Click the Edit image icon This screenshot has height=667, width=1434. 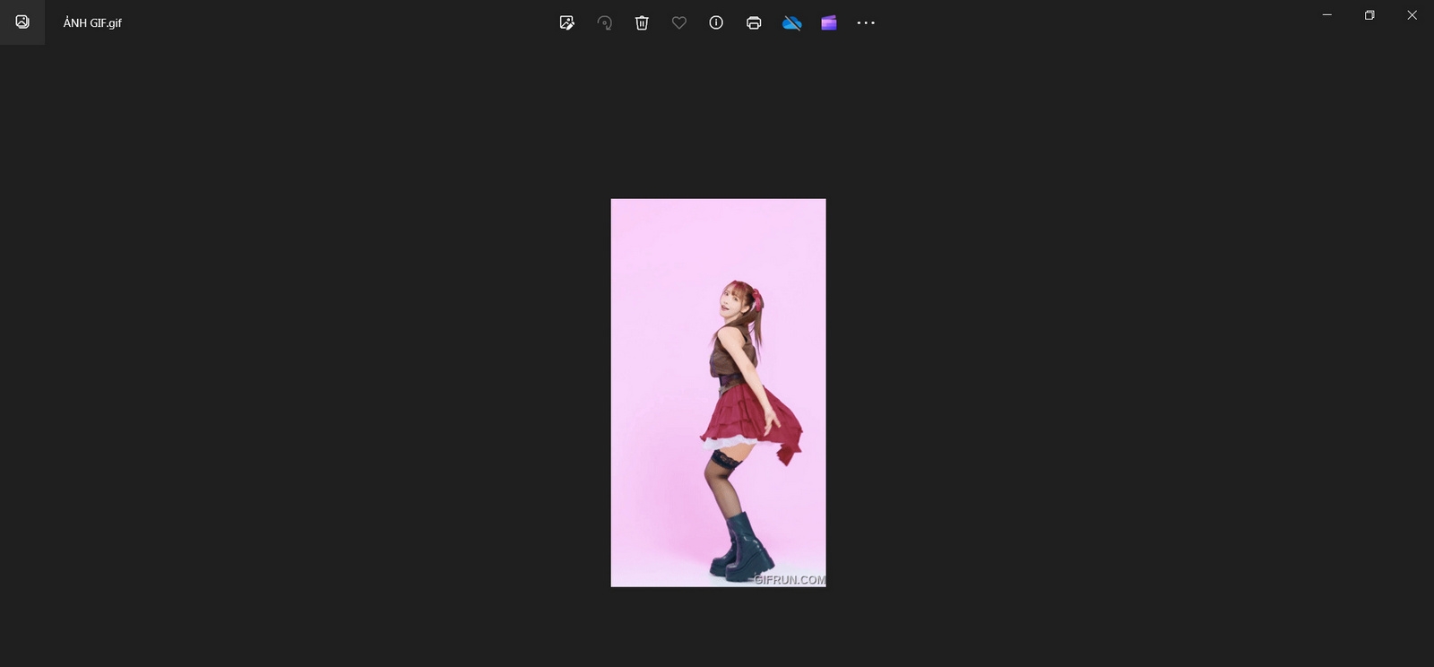tap(566, 22)
